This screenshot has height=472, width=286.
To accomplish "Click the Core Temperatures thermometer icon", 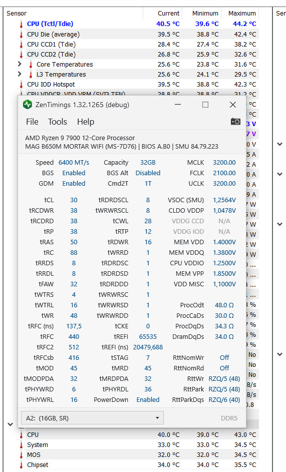I will click(31, 65).
